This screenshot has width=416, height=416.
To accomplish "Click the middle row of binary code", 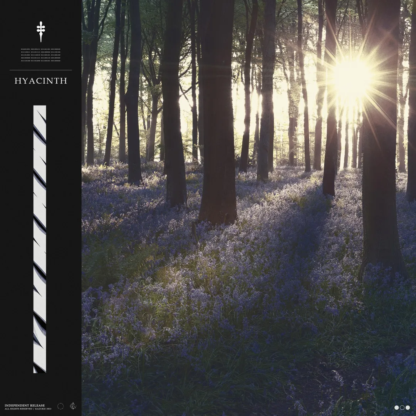I will 40,55.
